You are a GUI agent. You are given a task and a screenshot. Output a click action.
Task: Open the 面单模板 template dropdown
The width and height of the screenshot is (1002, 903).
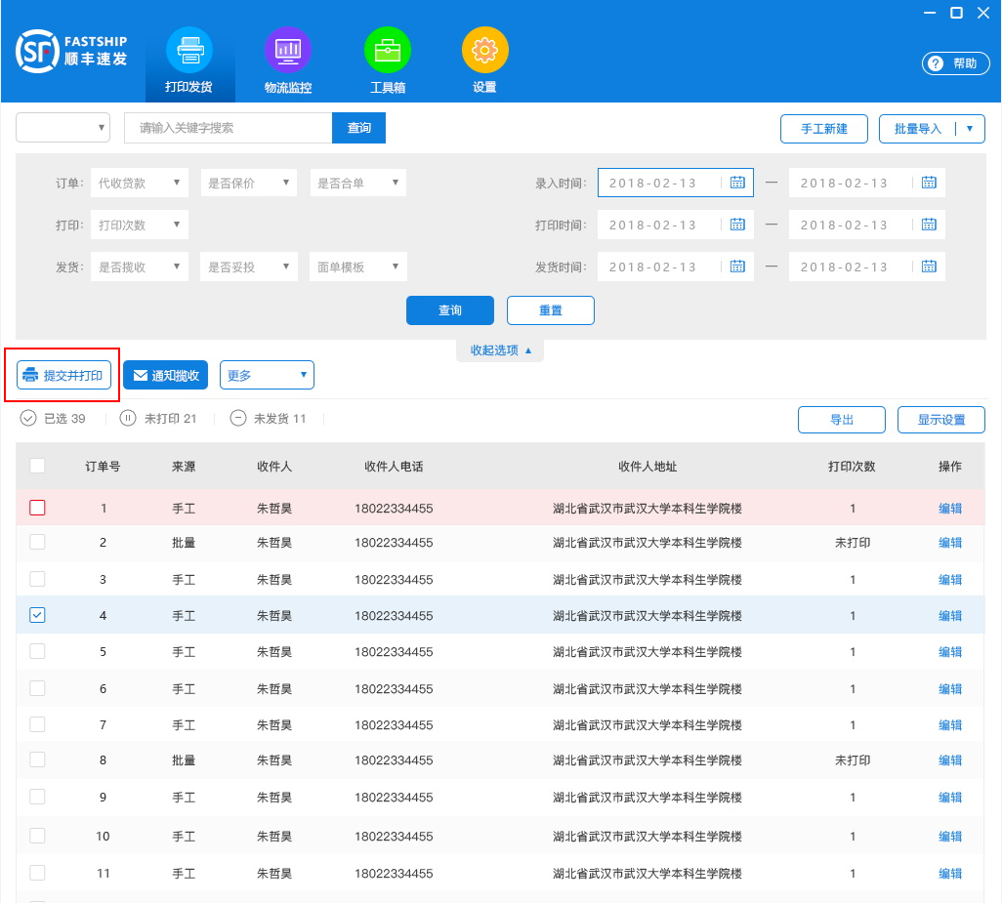pos(357,267)
